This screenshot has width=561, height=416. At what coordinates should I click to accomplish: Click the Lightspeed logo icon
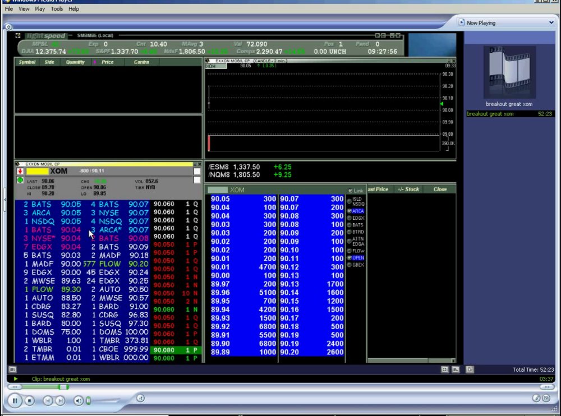pyautogui.click(x=18, y=35)
